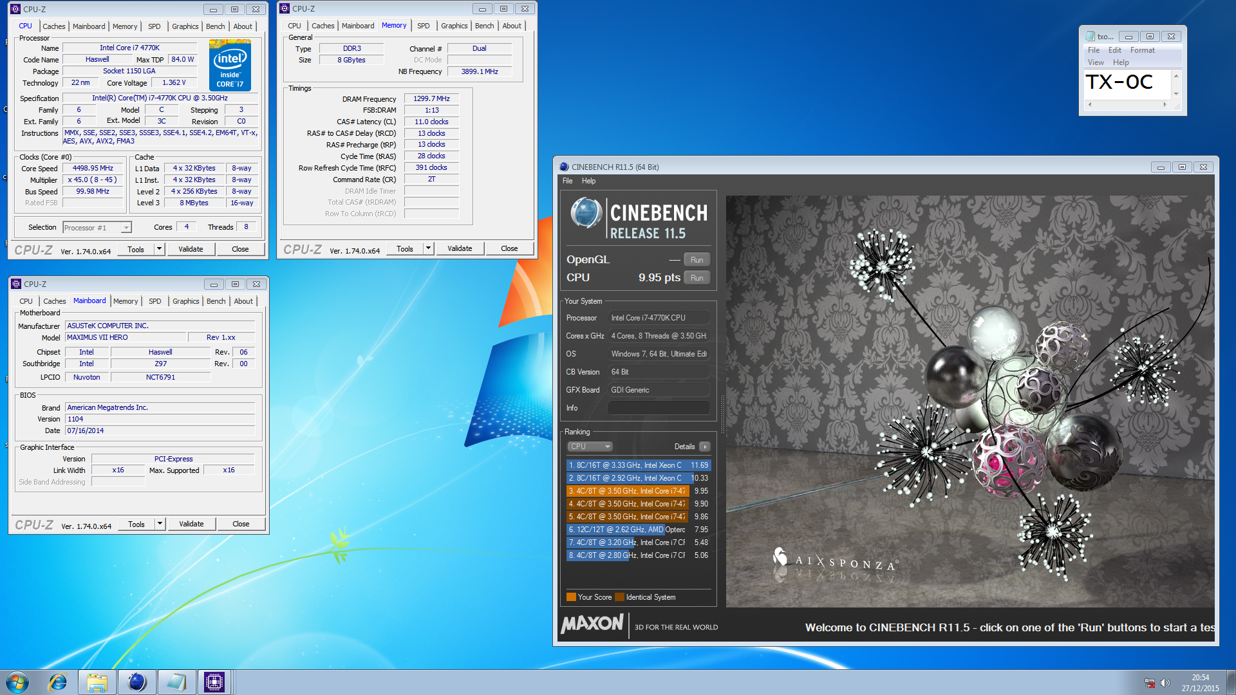This screenshot has width=1236, height=695.
Task: Open Tools dropdown arrow in CPU window
Action: 160,249
